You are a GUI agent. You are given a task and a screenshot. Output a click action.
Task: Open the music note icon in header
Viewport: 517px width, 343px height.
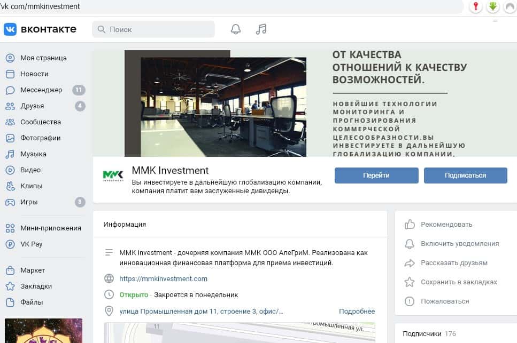(261, 29)
